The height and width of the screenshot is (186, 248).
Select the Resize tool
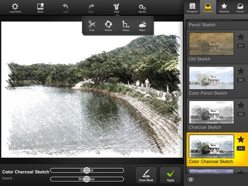[125, 26]
